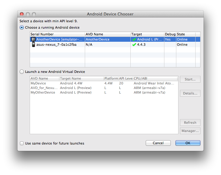Click AVD Name header in virtual device list
Screen dimensions: 221x175
(45, 78)
